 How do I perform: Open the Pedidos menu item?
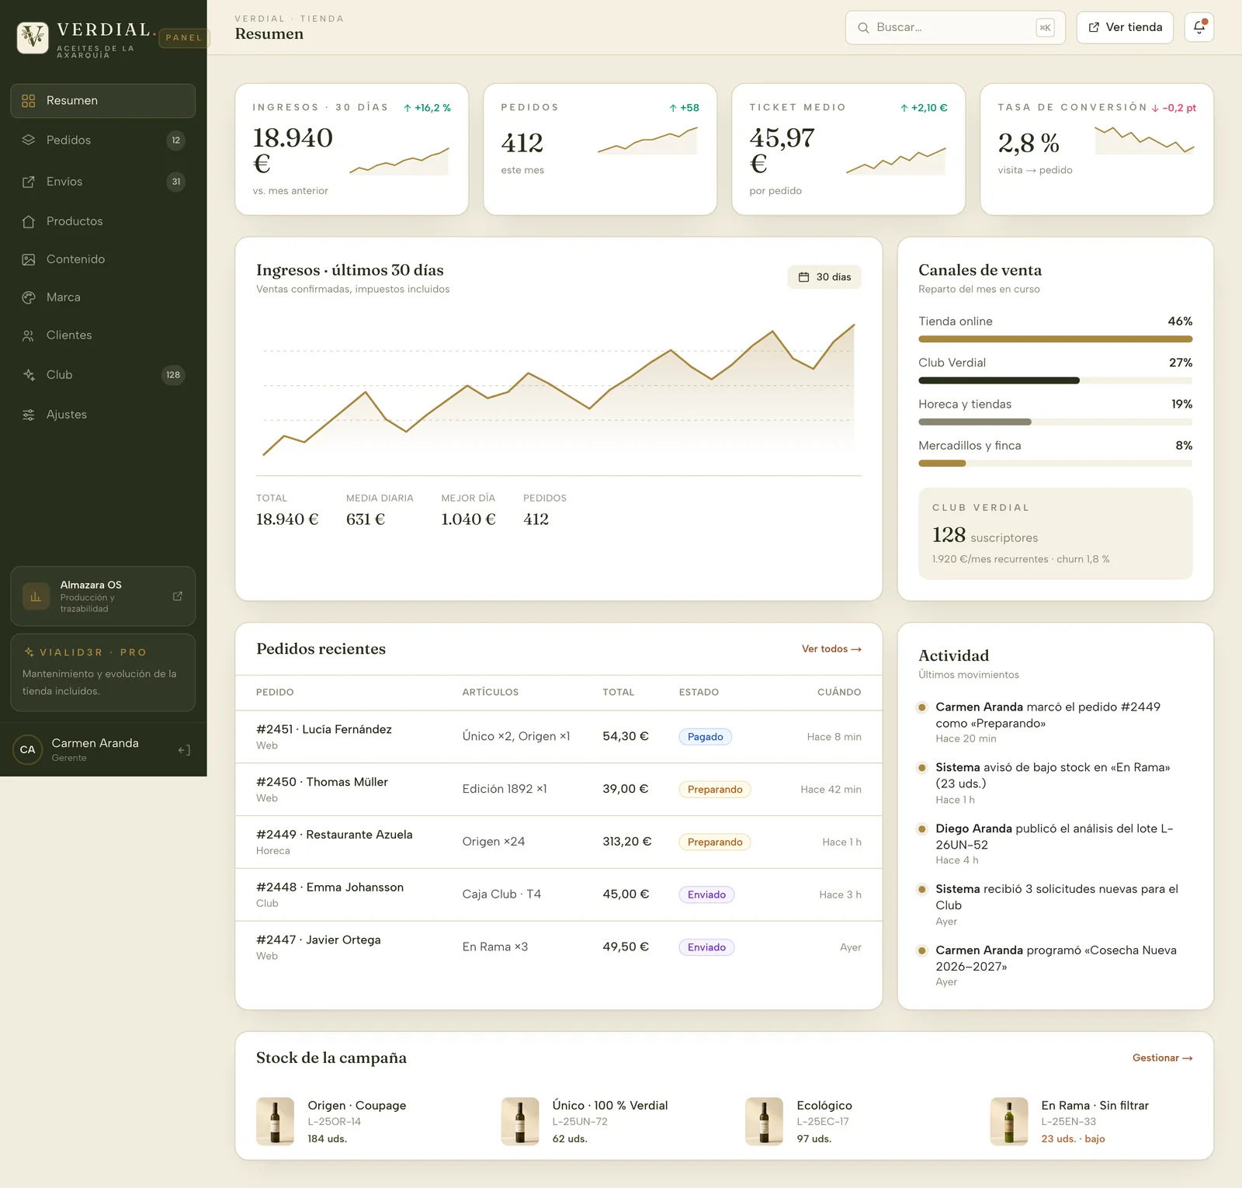click(102, 141)
